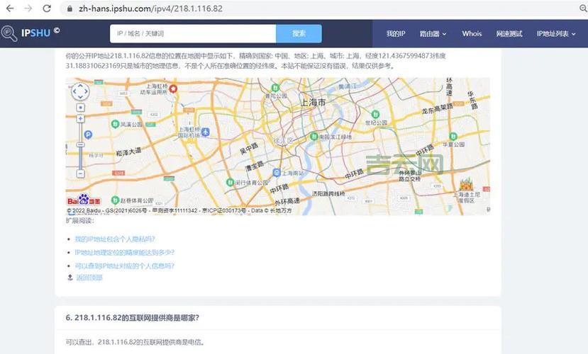588x354 pixels.
Task: Click the up arrow icon beside 返回顶部
Action: pyautogui.click(x=70, y=278)
